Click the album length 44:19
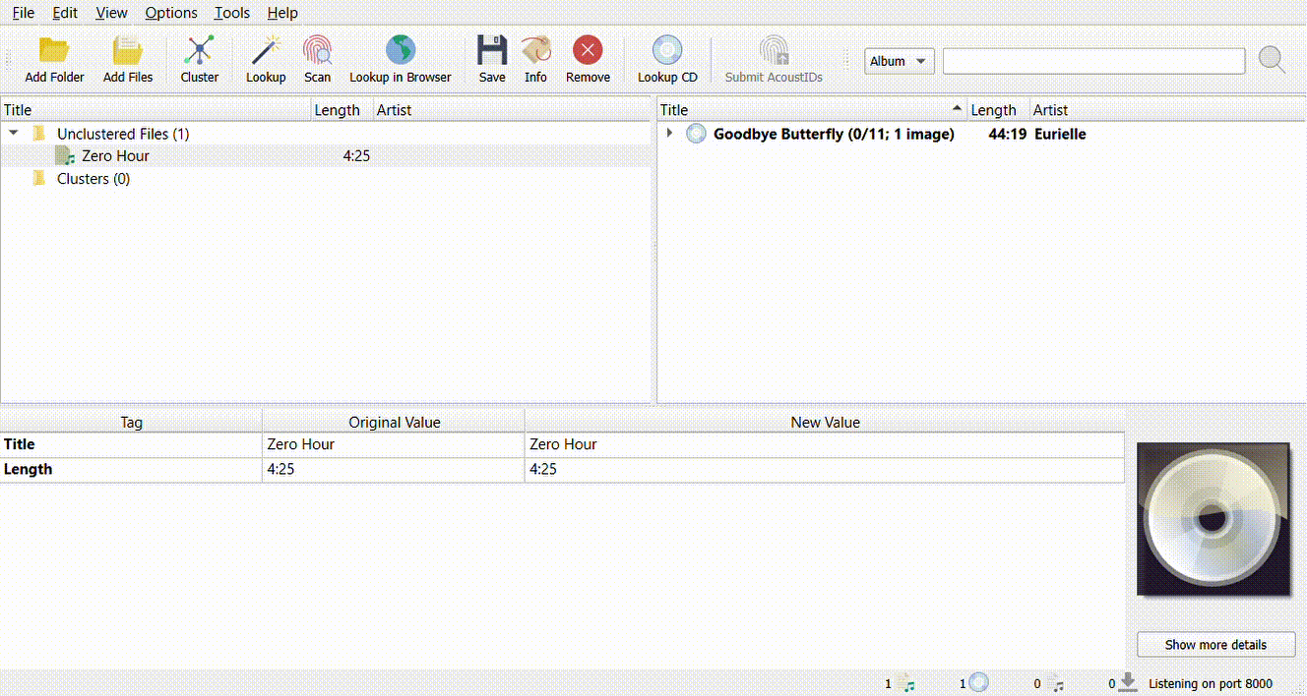The width and height of the screenshot is (1307, 696). (1008, 134)
